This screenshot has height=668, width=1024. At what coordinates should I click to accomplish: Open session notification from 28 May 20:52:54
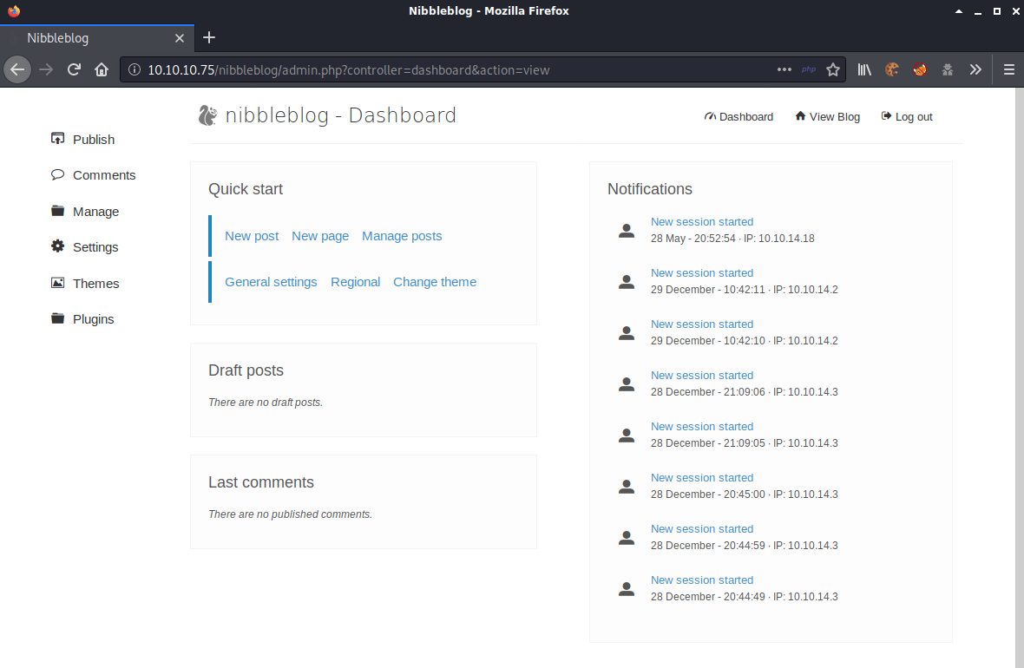point(701,222)
